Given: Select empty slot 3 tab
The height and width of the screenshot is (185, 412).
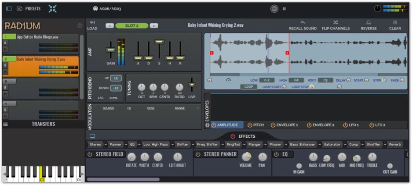Looking at the screenshot, I should [9, 82].
